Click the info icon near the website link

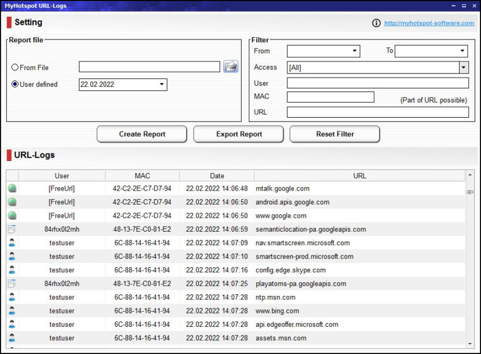pos(377,23)
